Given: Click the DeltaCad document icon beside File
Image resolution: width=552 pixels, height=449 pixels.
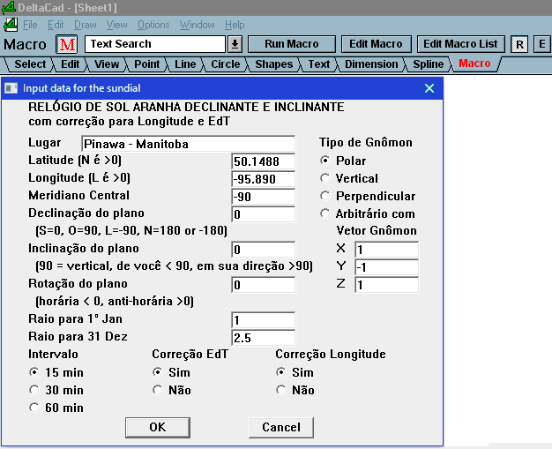Looking at the screenshot, I should tap(11, 25).
